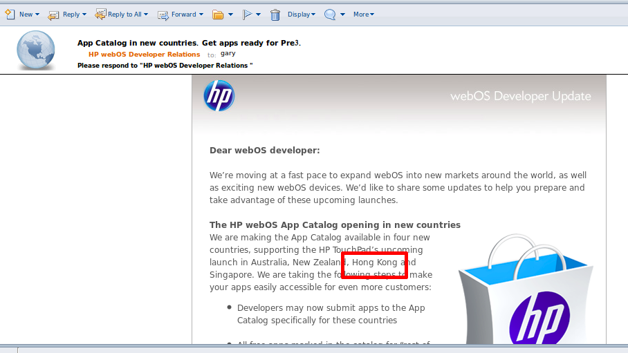Click the email subject line text
Image resolution: width=628 pixels, height=353 pixels.
[x=189, y=43]
